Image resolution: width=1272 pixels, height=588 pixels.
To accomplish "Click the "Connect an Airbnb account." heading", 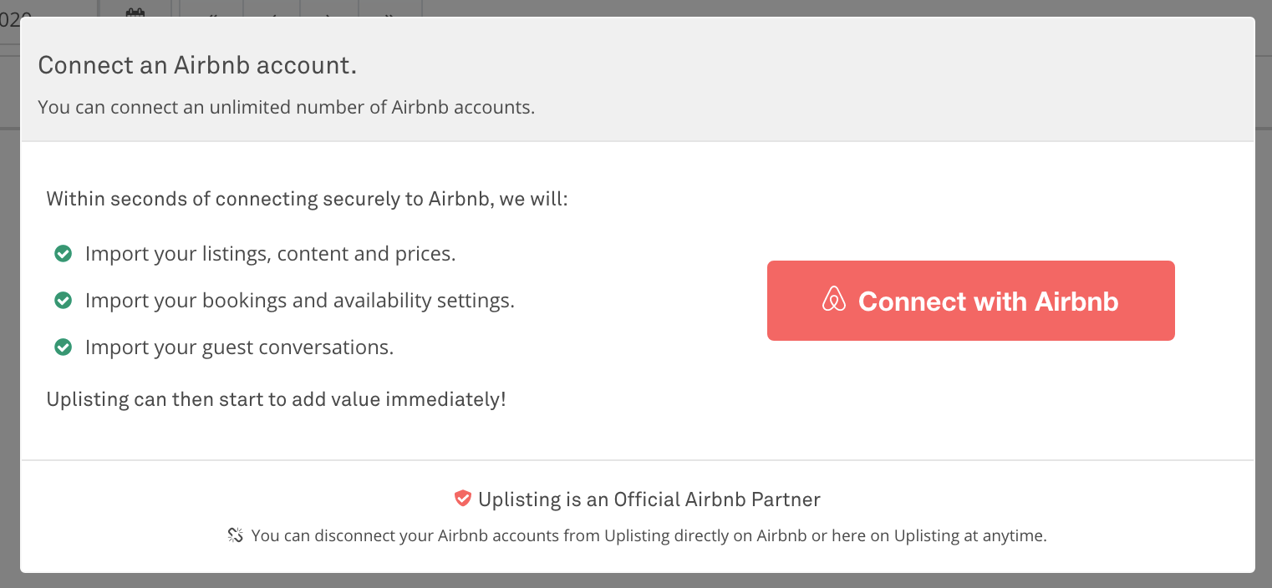I will 197,65.
